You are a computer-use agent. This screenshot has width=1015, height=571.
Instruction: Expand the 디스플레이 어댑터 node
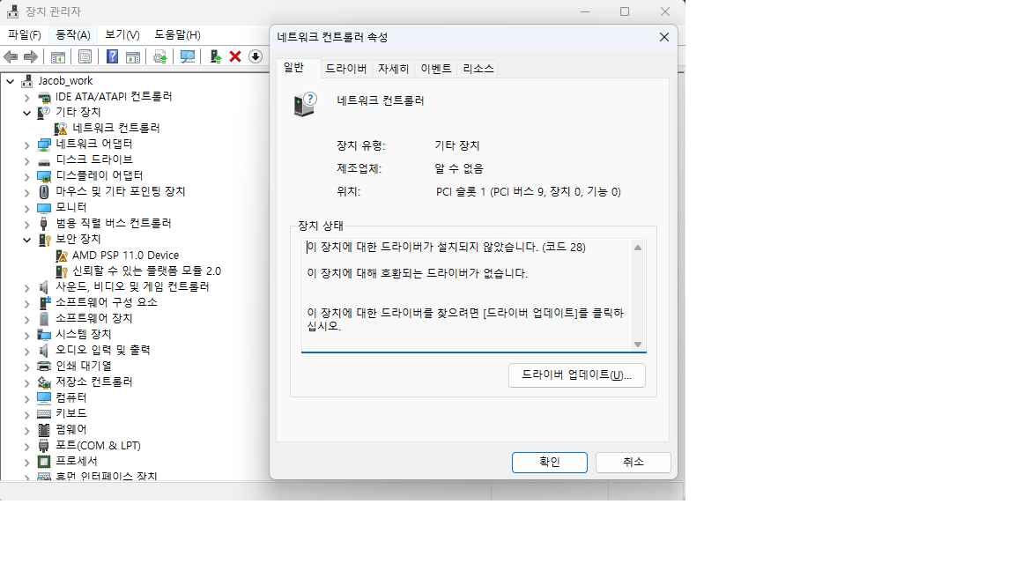coord(26,176)
